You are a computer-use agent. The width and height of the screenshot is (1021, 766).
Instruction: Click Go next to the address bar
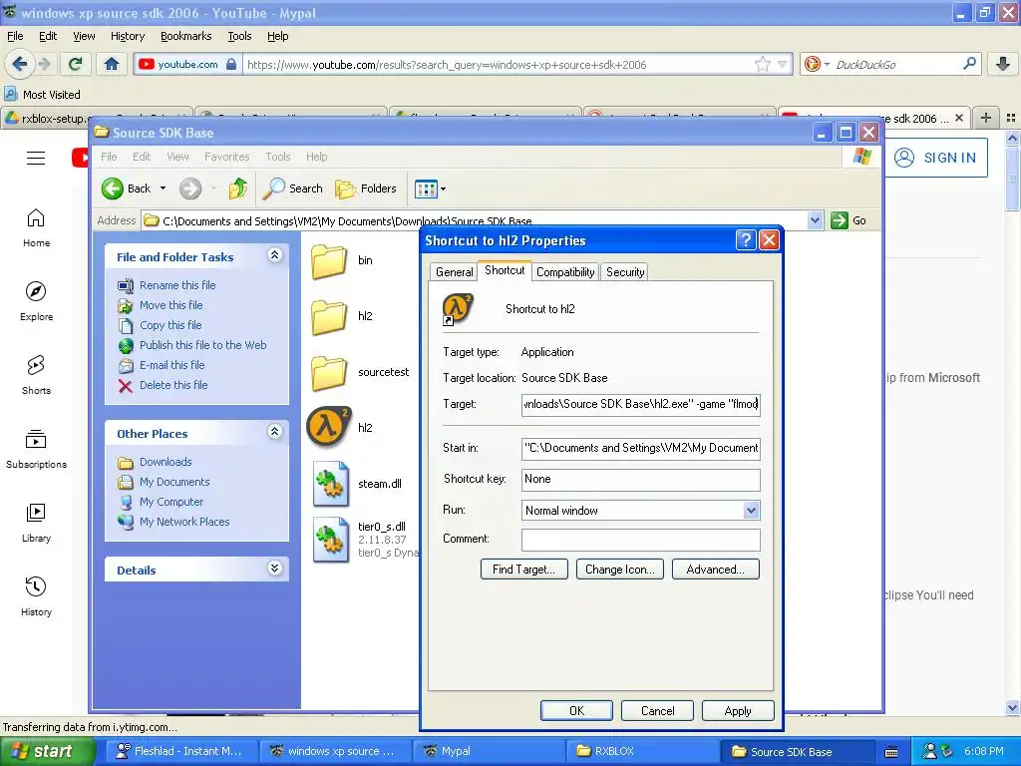coord(849,220)
